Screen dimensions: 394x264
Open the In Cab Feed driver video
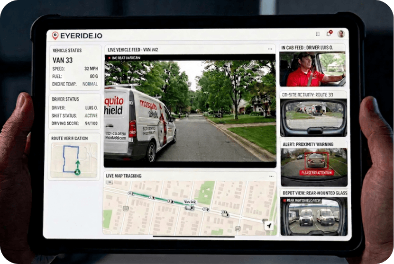312,69
